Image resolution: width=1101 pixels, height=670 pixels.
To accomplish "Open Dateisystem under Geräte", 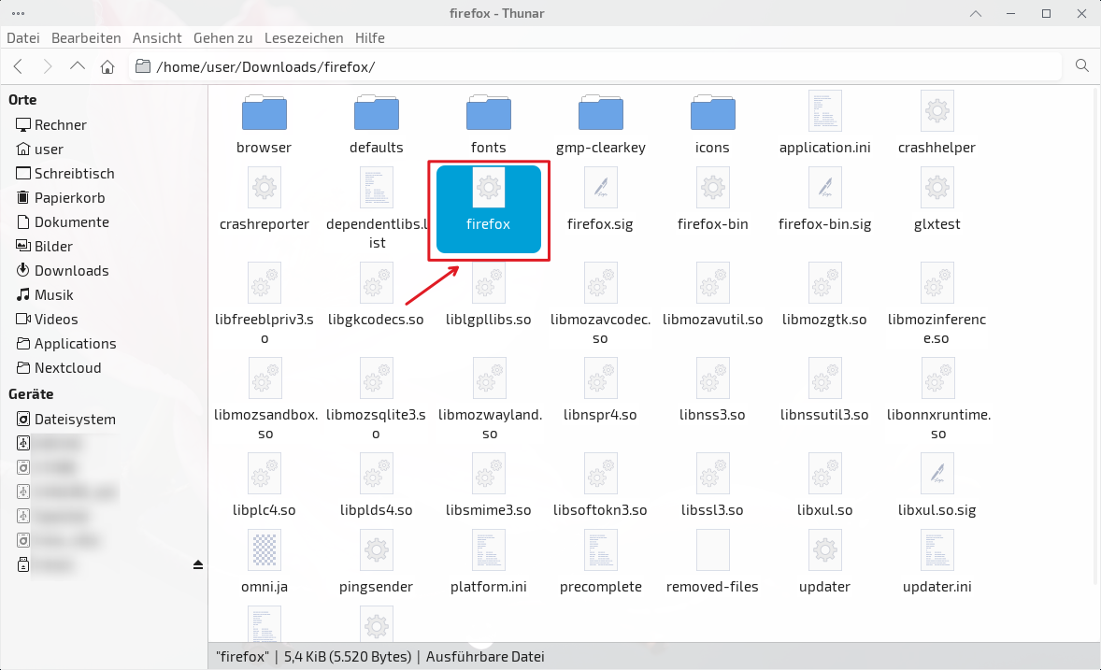I will [x=75, y=420].
